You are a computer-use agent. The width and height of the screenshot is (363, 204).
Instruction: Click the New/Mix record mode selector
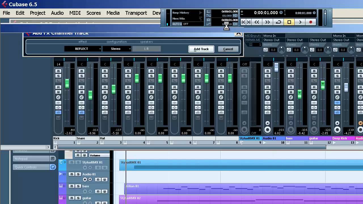[179, 18]
